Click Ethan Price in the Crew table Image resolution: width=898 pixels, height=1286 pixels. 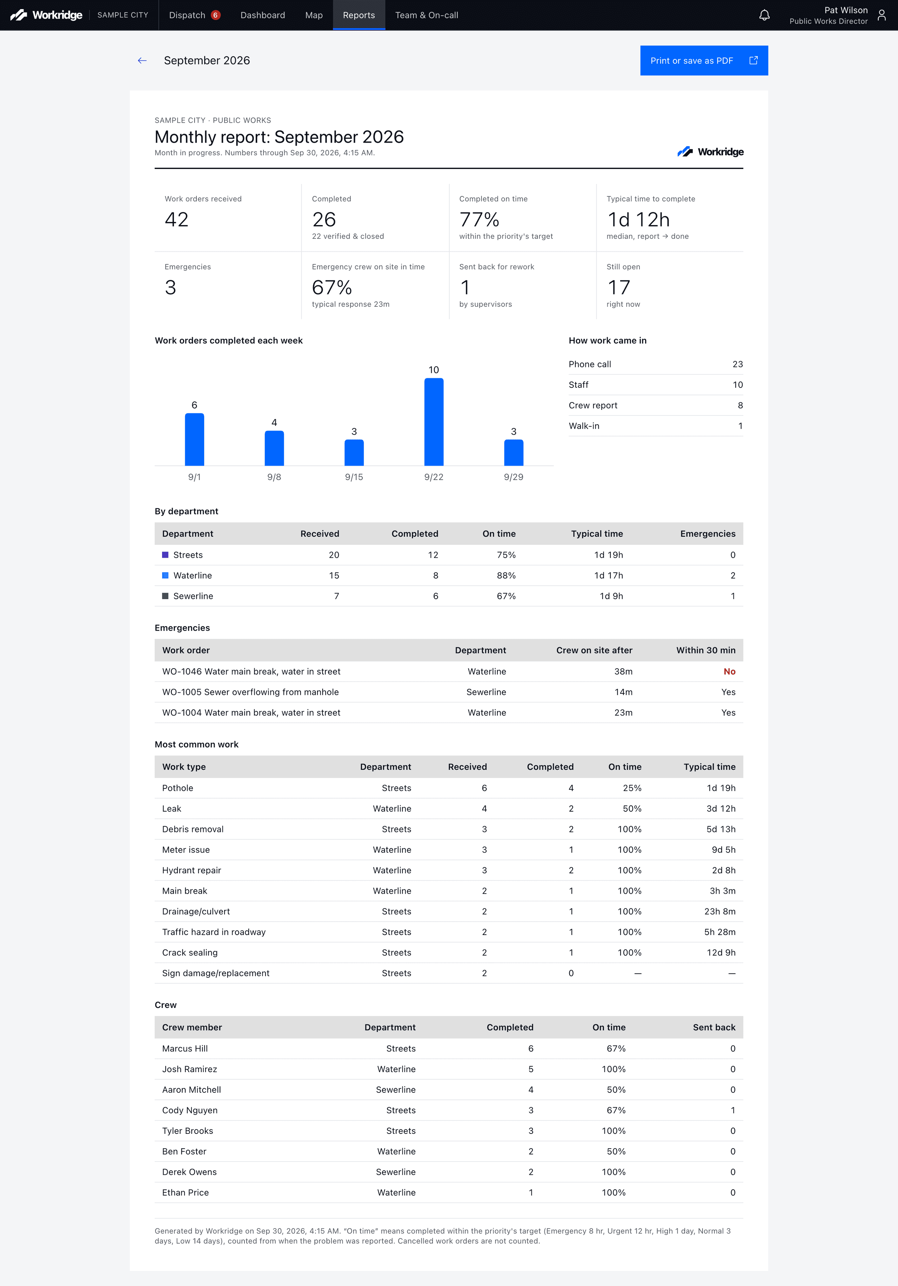pos(186,1192)
